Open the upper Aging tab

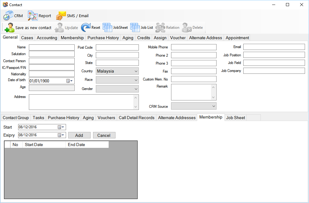(128, 38)
